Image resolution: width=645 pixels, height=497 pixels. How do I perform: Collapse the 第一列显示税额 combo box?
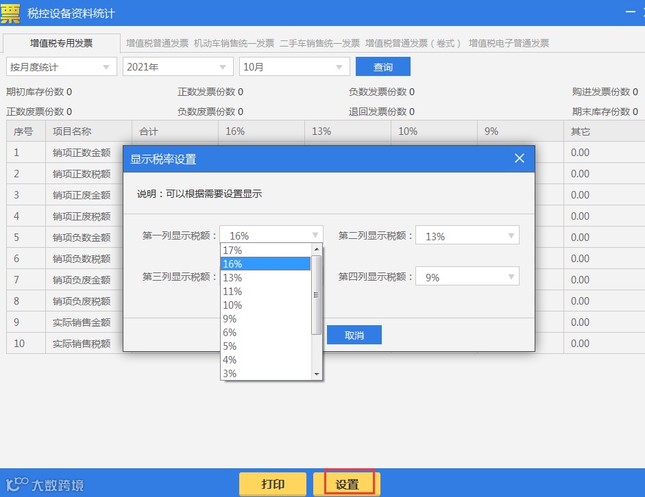coord(271,235)
